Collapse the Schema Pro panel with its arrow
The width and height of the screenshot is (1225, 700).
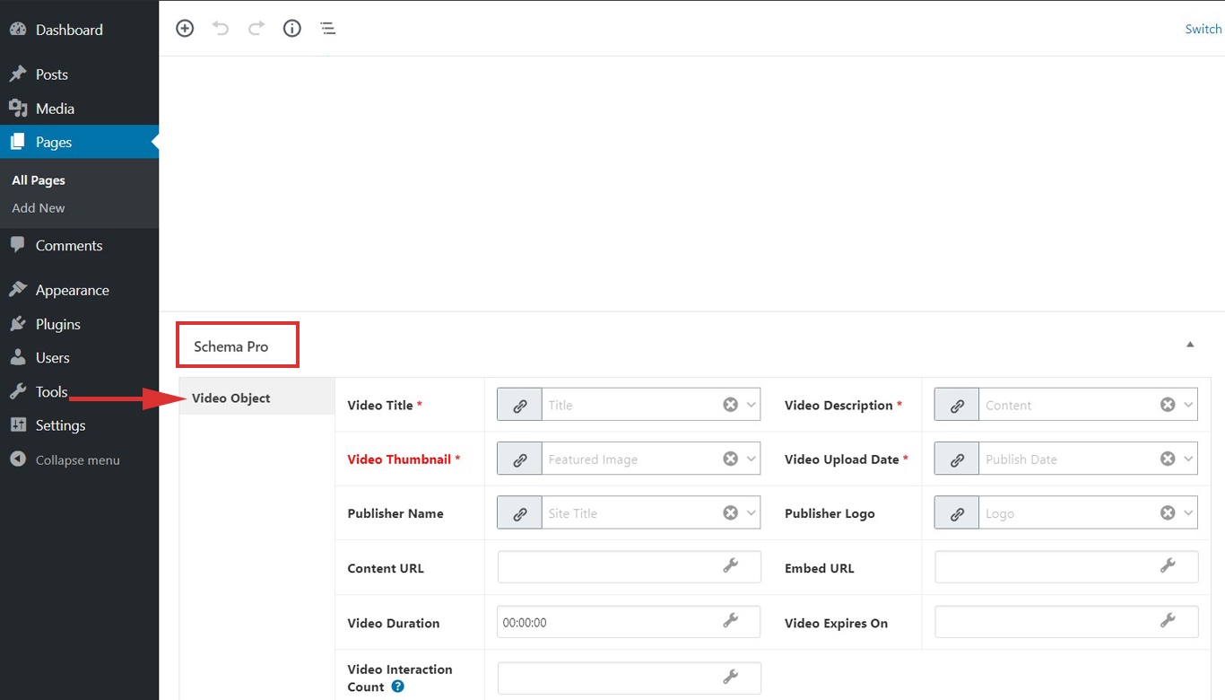click(x=1190, y=344)
